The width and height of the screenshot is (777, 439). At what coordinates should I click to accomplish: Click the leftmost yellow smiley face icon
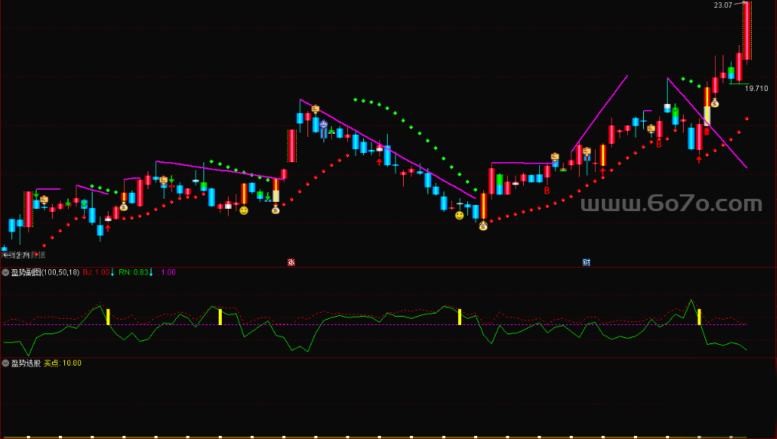click(x=243, y=210)
